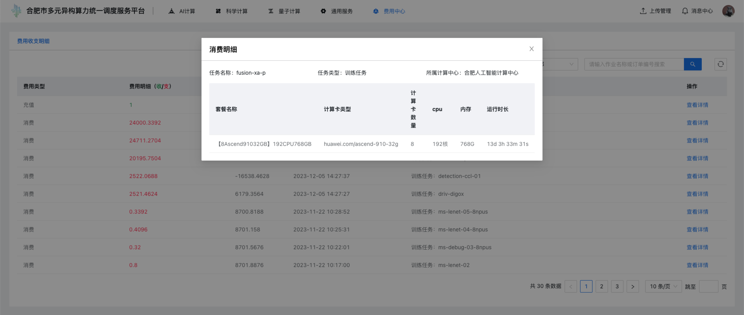Click the refresh icon button
The height and width of the screenshot is (315, 744).
tap(720, 64)
